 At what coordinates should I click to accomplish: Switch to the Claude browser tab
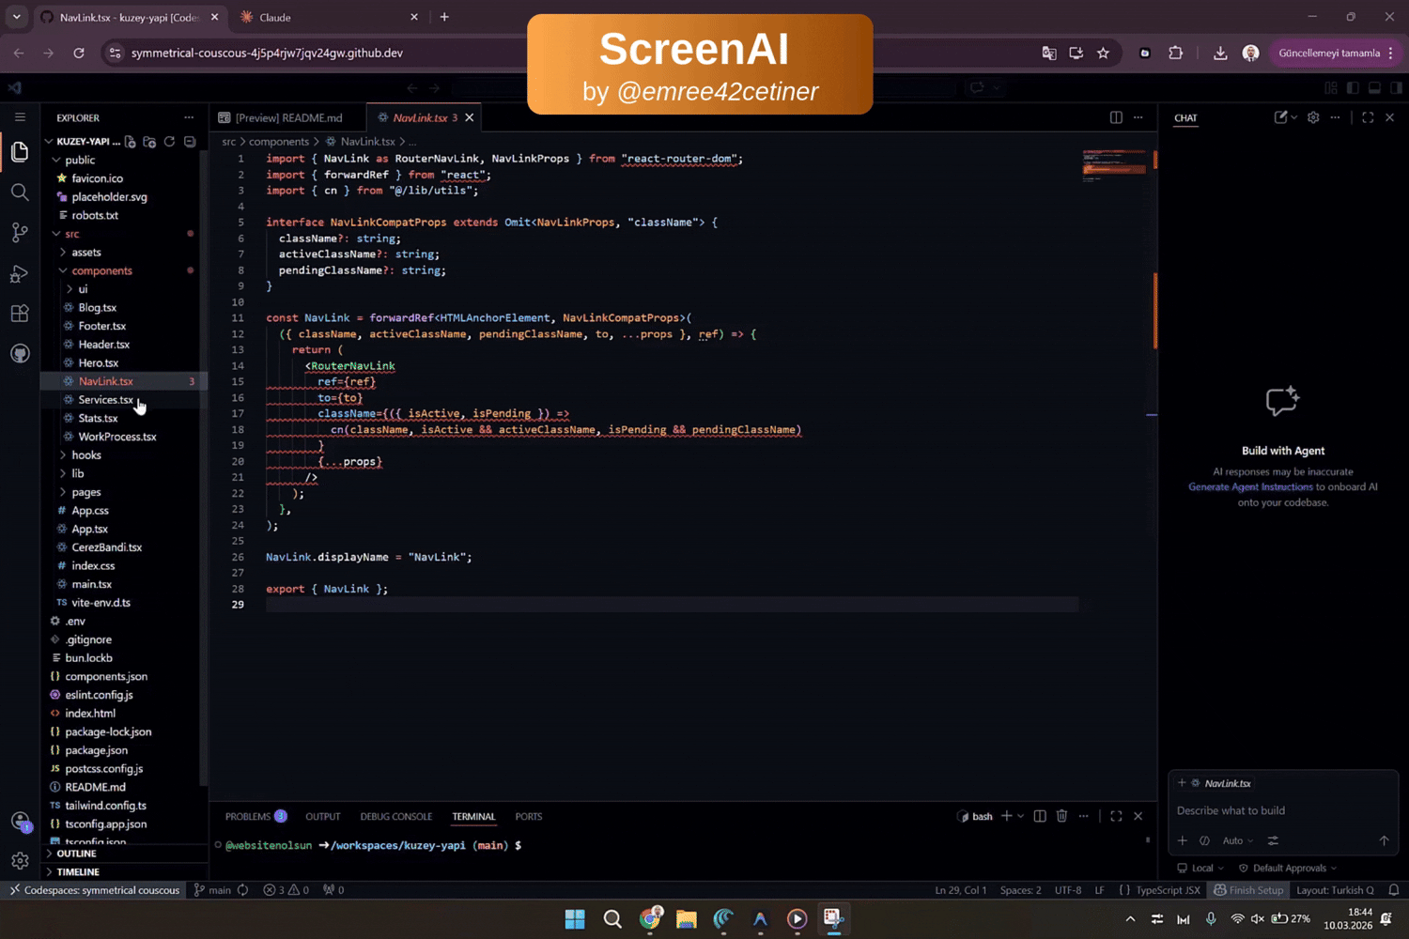pyautogui.click(x=329, y=17)
